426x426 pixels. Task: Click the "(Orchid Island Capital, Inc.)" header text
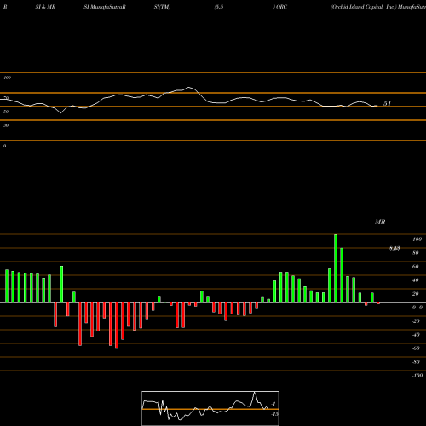363,7
